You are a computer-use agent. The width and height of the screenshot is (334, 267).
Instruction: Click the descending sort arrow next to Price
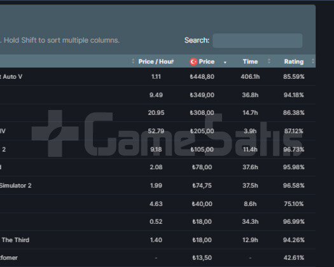click(x=225, y=62)
